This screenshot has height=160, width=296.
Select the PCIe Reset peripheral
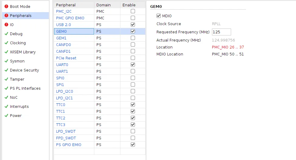pyautogui.click(x=66, y=58)
